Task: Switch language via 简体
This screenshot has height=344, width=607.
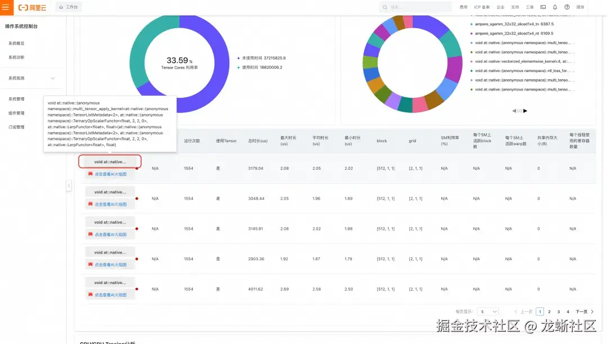Action: point(580,7)
